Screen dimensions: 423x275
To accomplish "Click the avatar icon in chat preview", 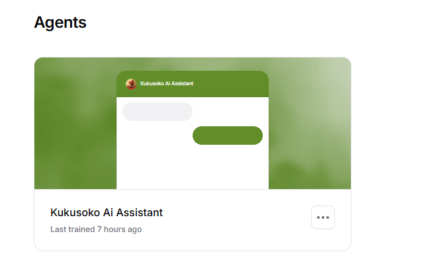I will click(x=131, y=84).
